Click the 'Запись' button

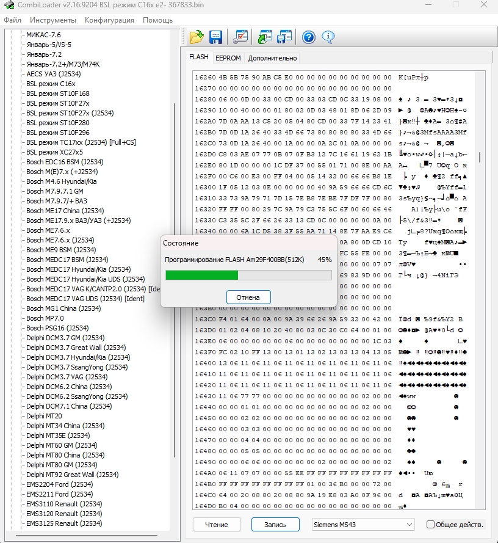pyautogui.click(x=275, y=525)
